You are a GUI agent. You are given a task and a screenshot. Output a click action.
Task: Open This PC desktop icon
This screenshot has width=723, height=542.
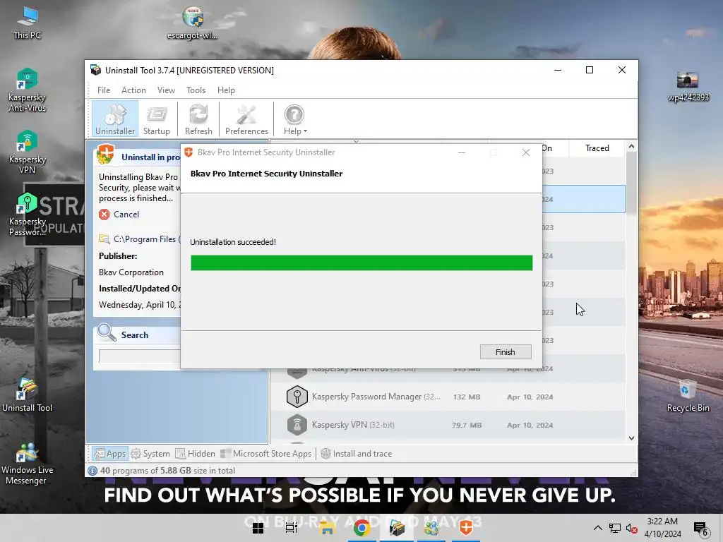coord(28,23)
